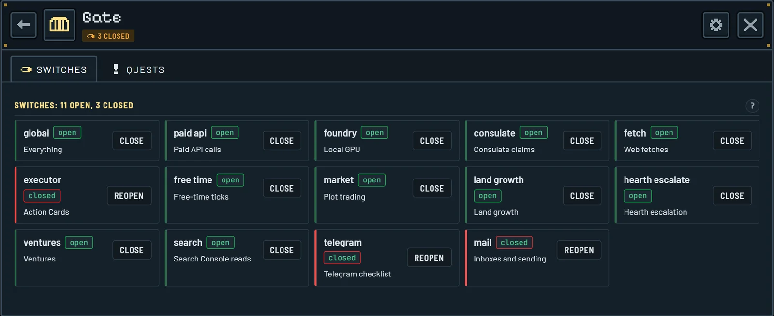The height and width of the screenshot is (316, 774).
Task: Click the telegram closed status badge
Action: pyautogui.click(x=342, y=258)
